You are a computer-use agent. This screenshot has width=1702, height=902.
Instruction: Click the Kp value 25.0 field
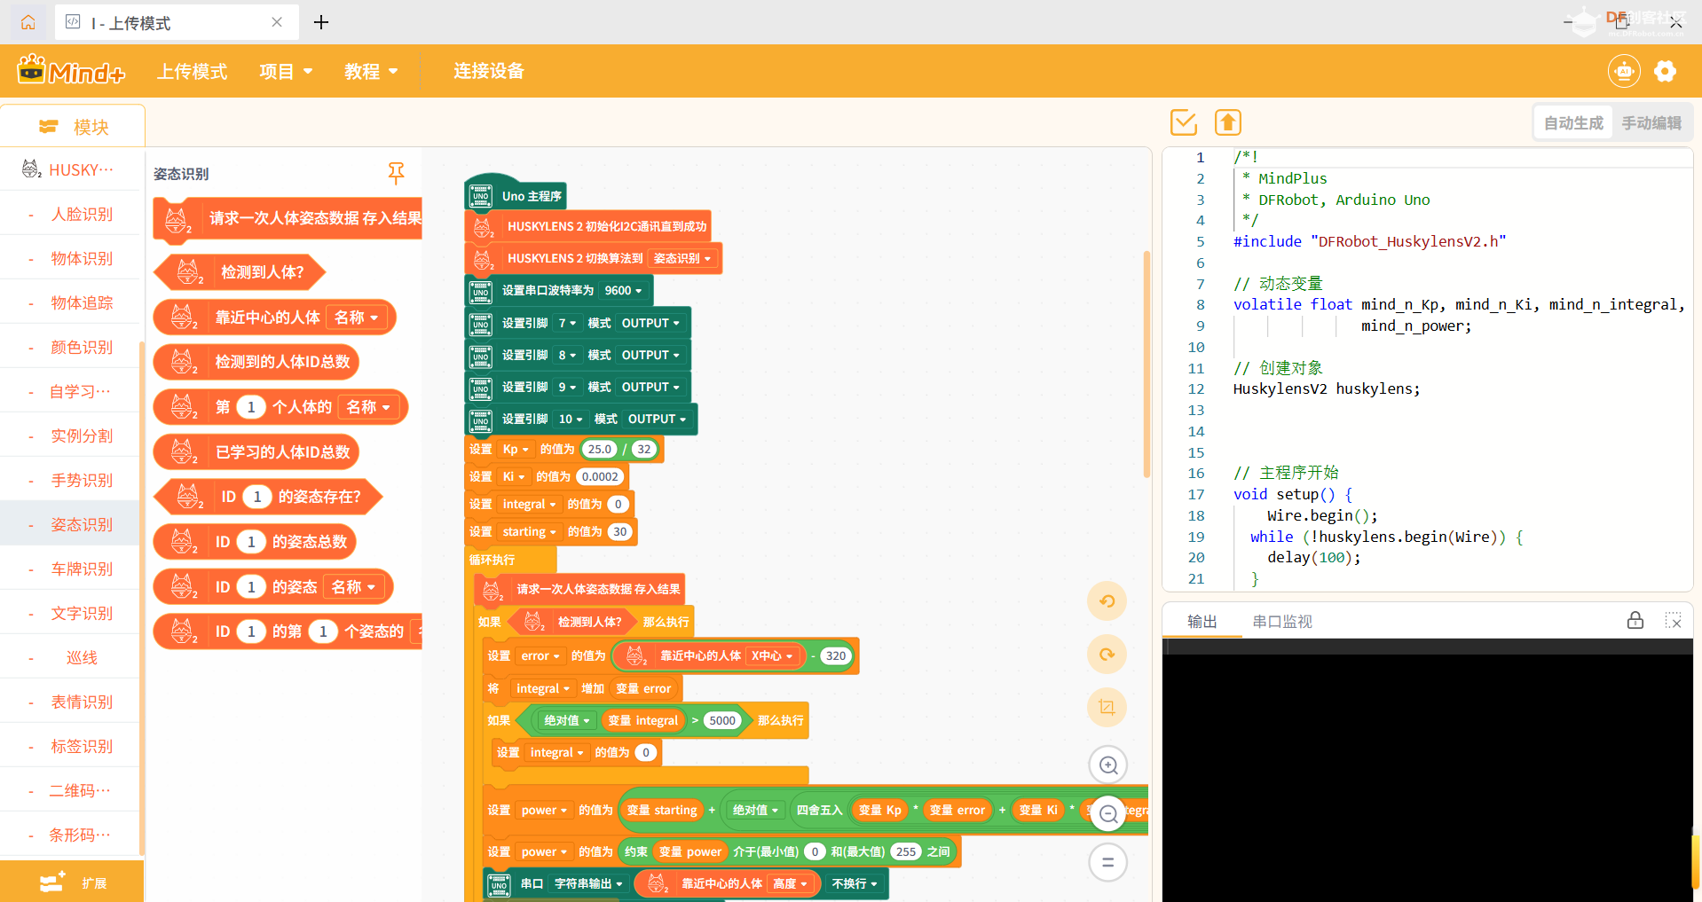point(600,449)
